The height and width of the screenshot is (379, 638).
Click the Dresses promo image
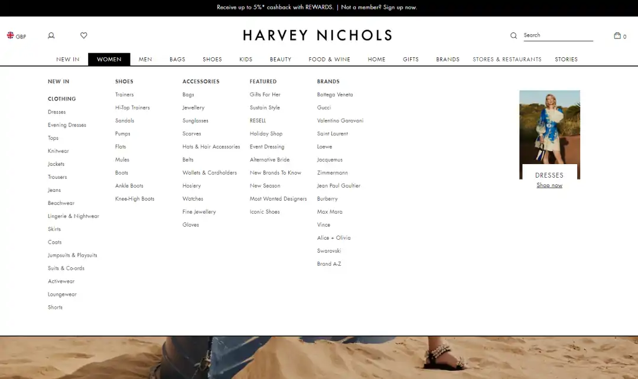pyautogui.click(x=550, y=135)
